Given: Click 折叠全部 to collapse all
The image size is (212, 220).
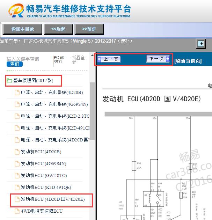Looking at the screenshot, I should coord(78,60).
